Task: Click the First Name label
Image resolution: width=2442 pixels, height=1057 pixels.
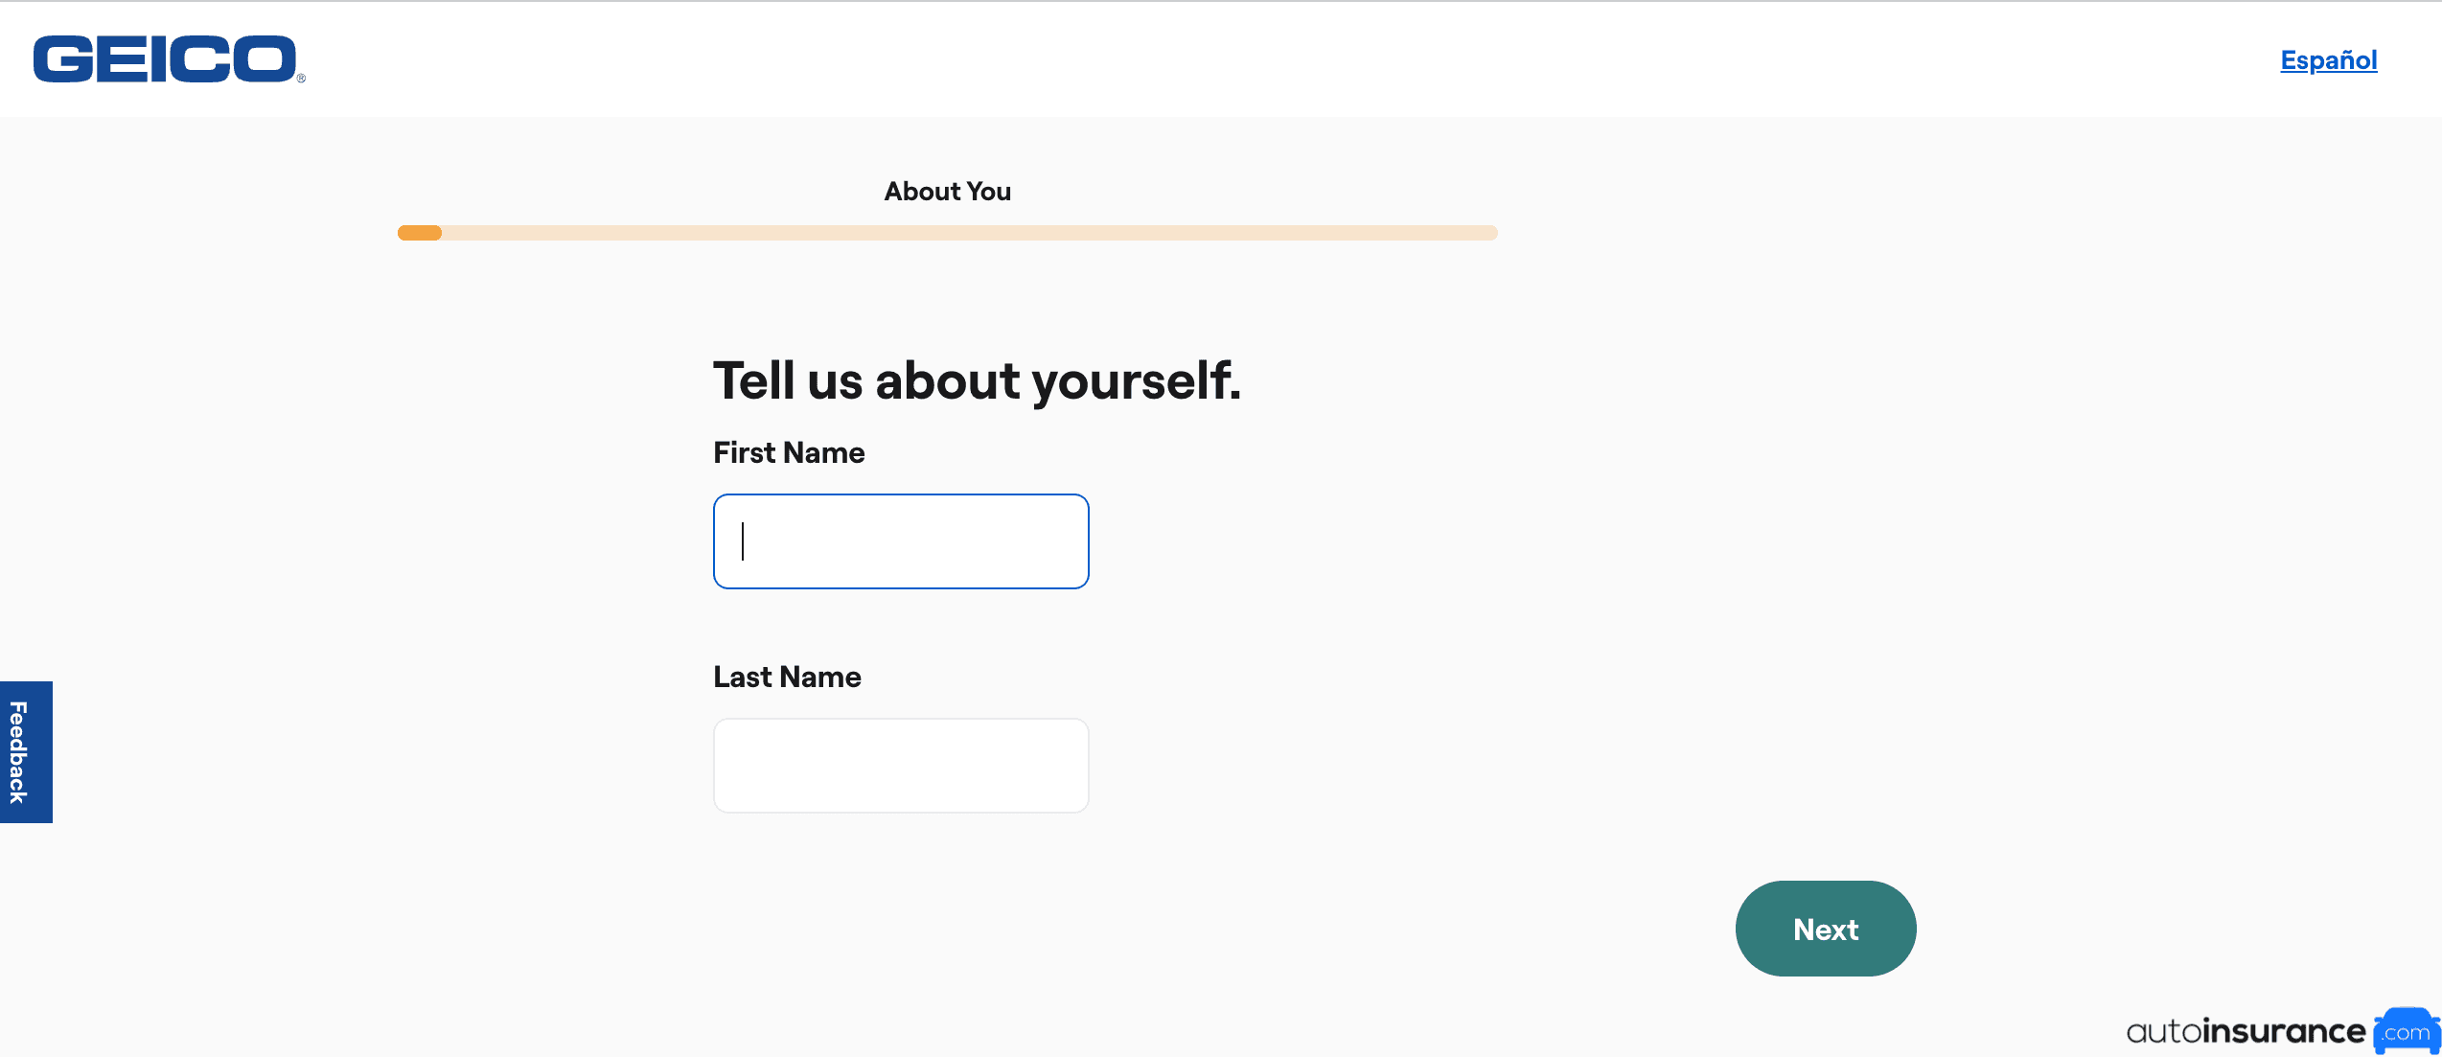Action: coord(789,452)
